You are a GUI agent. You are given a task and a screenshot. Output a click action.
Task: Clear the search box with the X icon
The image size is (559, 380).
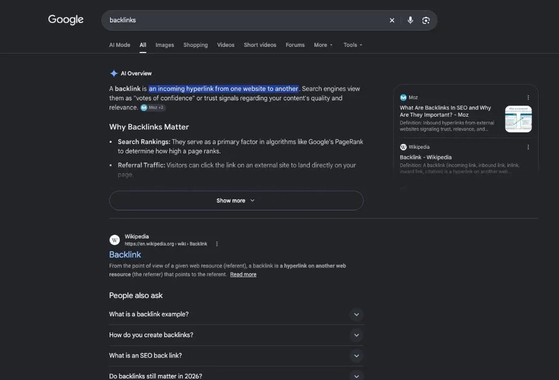click(392, 20)
